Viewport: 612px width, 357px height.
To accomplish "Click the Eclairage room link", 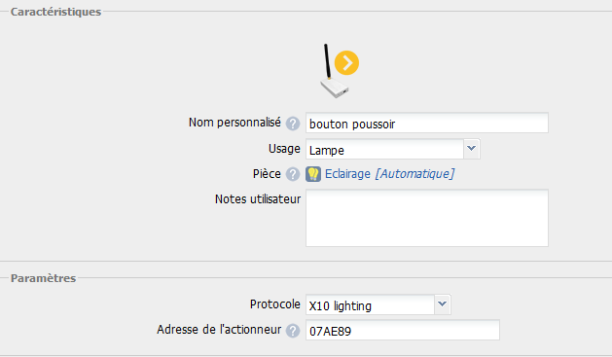I will pos(347,173).
